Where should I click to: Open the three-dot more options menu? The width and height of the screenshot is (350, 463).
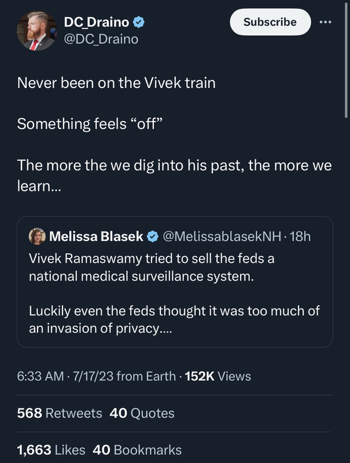(326, 22)
